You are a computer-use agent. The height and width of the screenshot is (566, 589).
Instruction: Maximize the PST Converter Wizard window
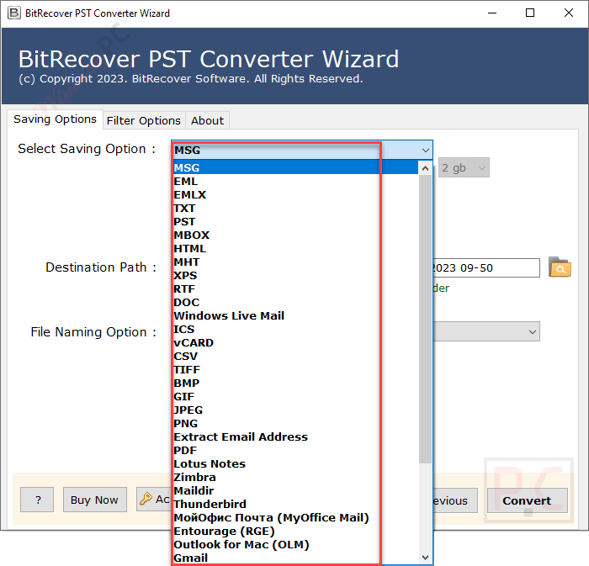click(x=529, y=13)
